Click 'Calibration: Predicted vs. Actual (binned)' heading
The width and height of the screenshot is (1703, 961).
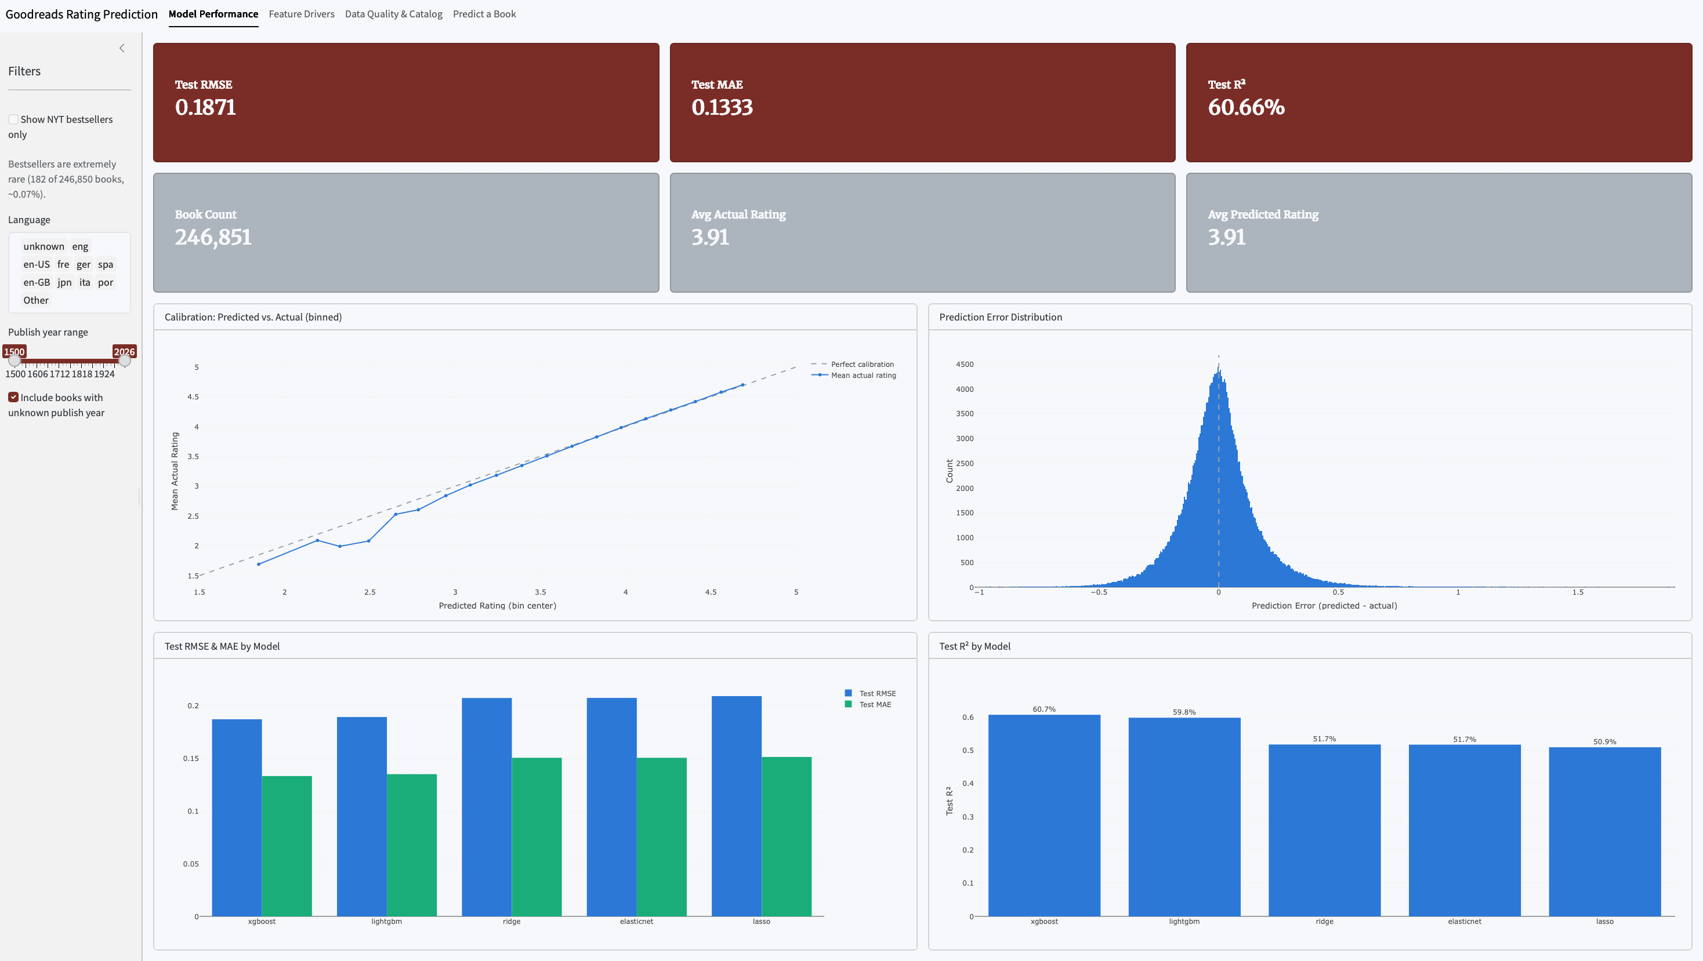click(x=253, y=317)
